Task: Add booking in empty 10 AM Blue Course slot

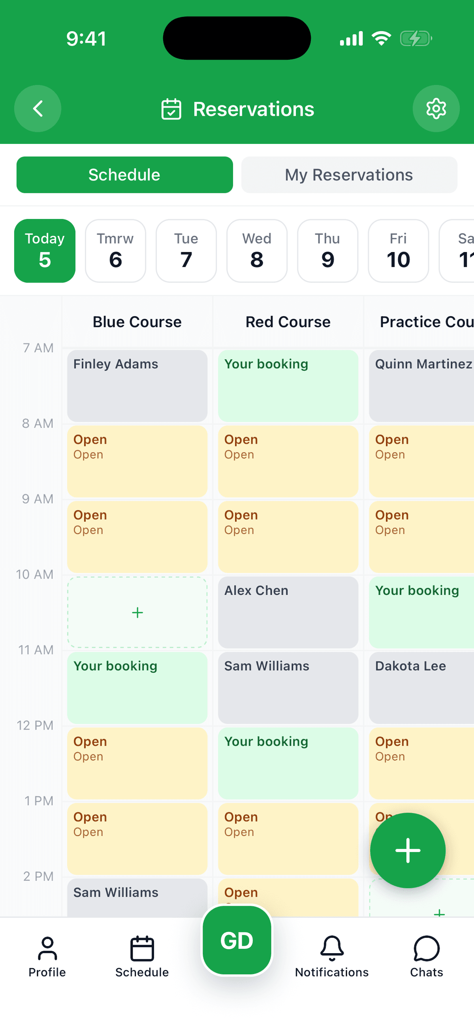Action: (x=137, y=612)
